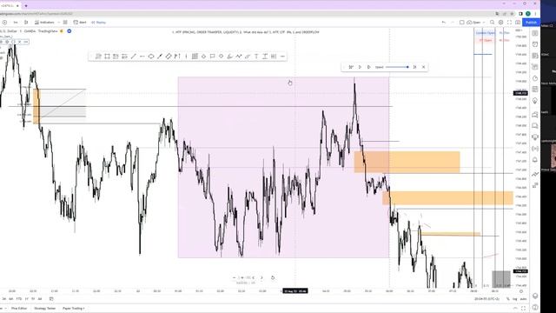Zoom out the chart with minus control
556x313 pixels.
[x=234, y=278]
